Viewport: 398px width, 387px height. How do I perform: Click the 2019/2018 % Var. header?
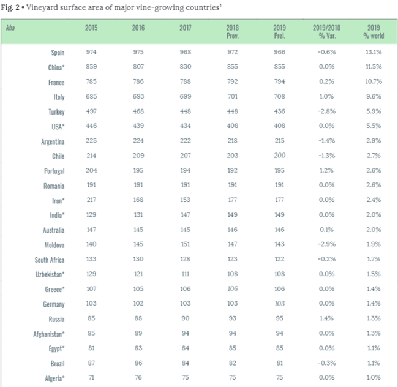(x=326, y=32)
